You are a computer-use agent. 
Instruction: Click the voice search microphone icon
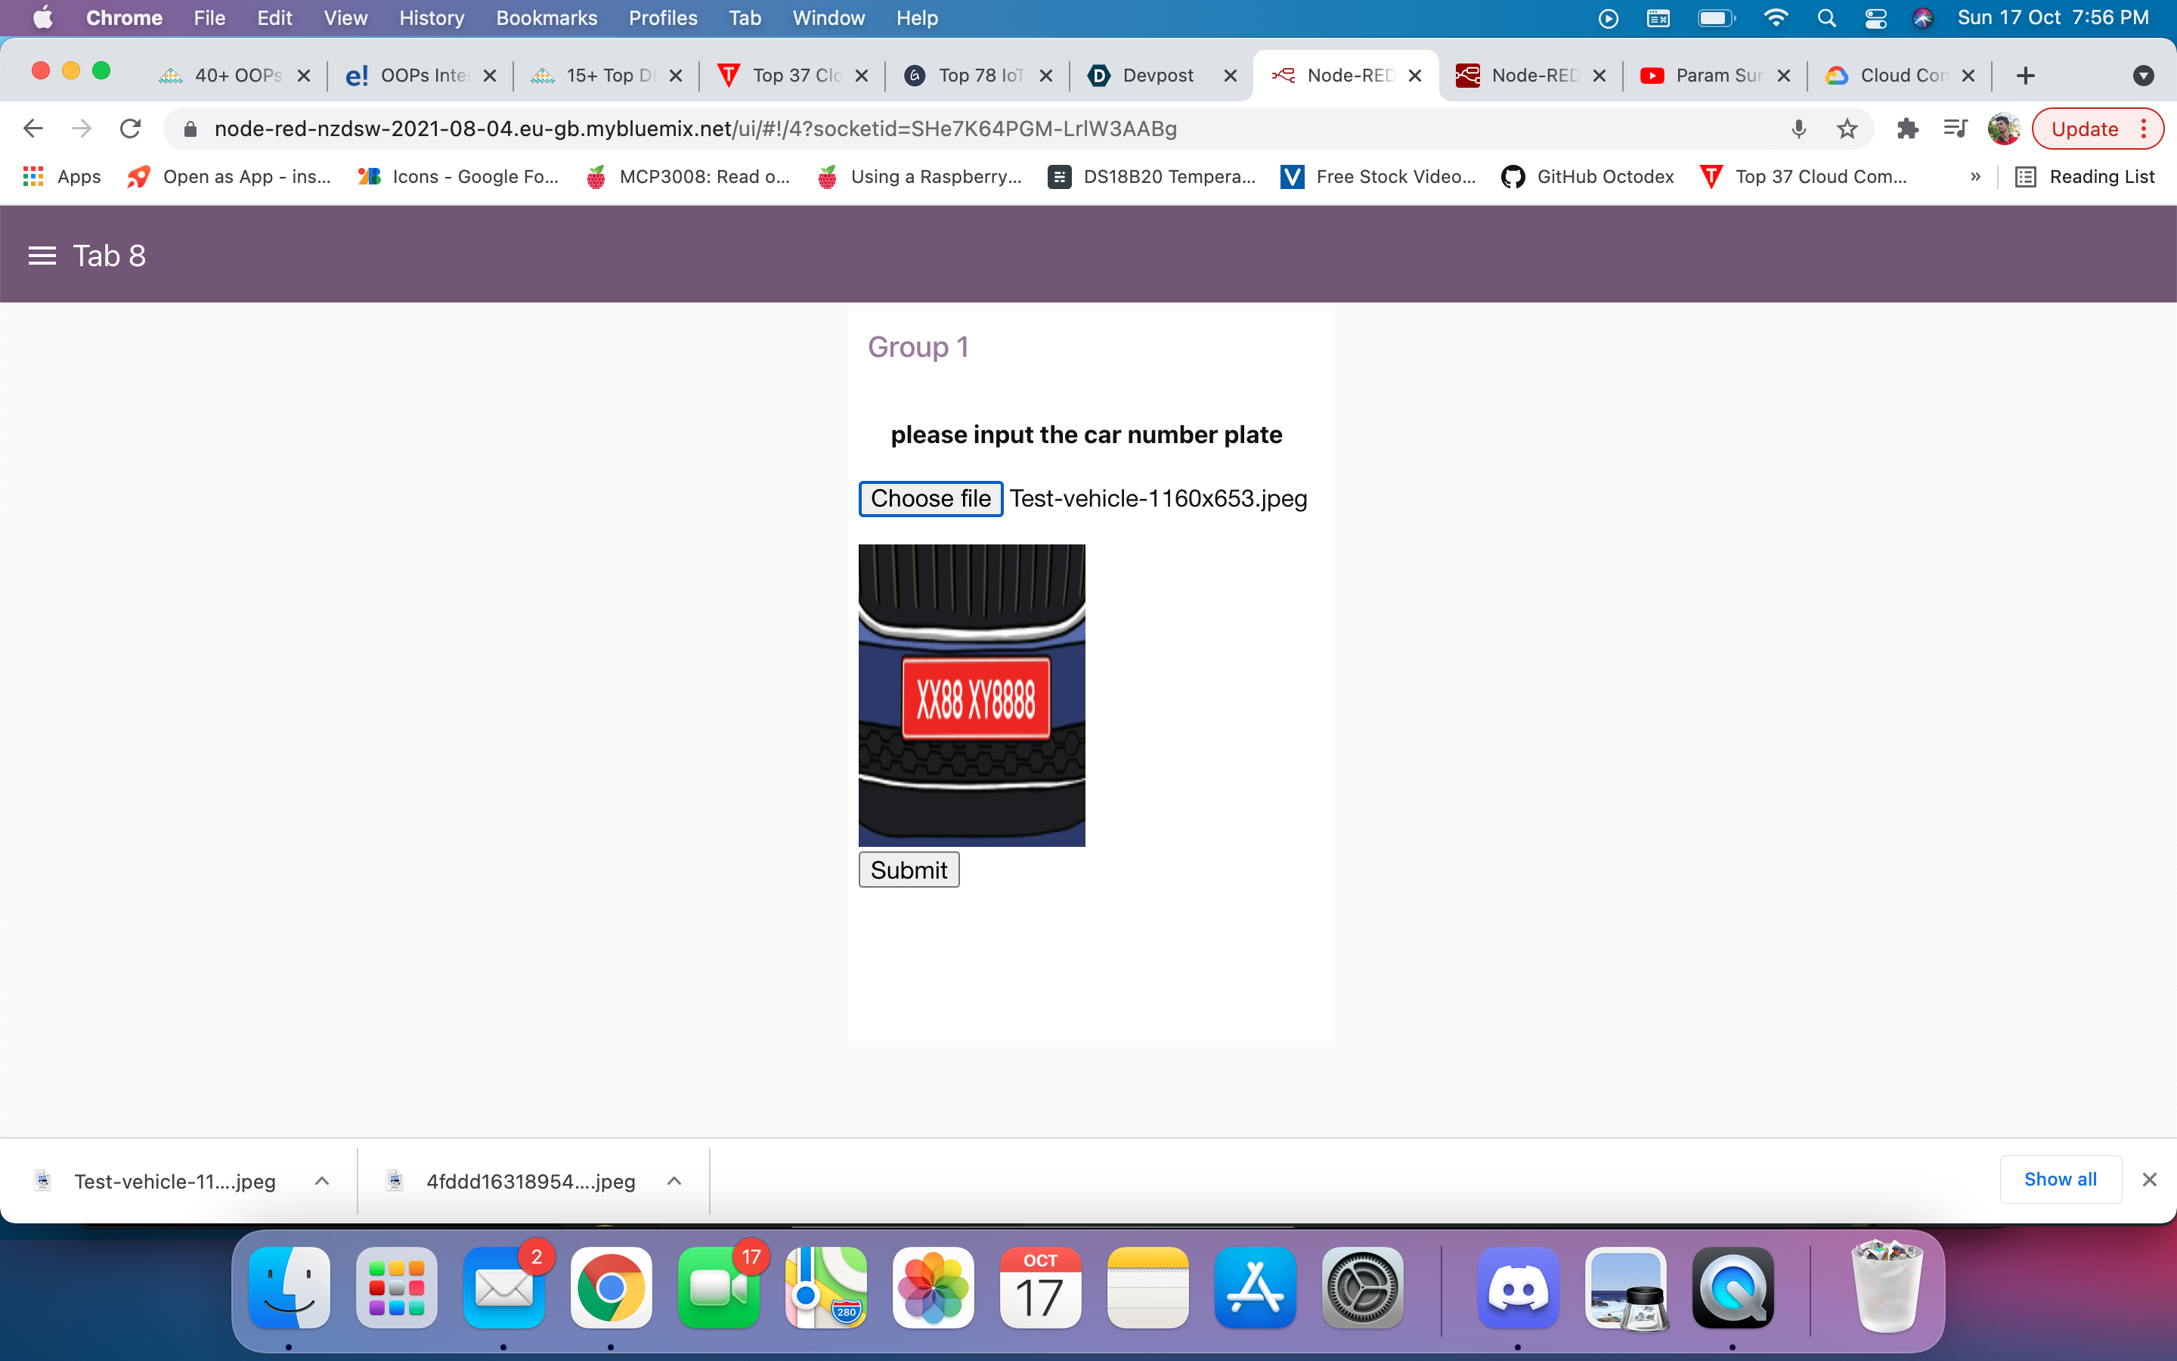1798,129
